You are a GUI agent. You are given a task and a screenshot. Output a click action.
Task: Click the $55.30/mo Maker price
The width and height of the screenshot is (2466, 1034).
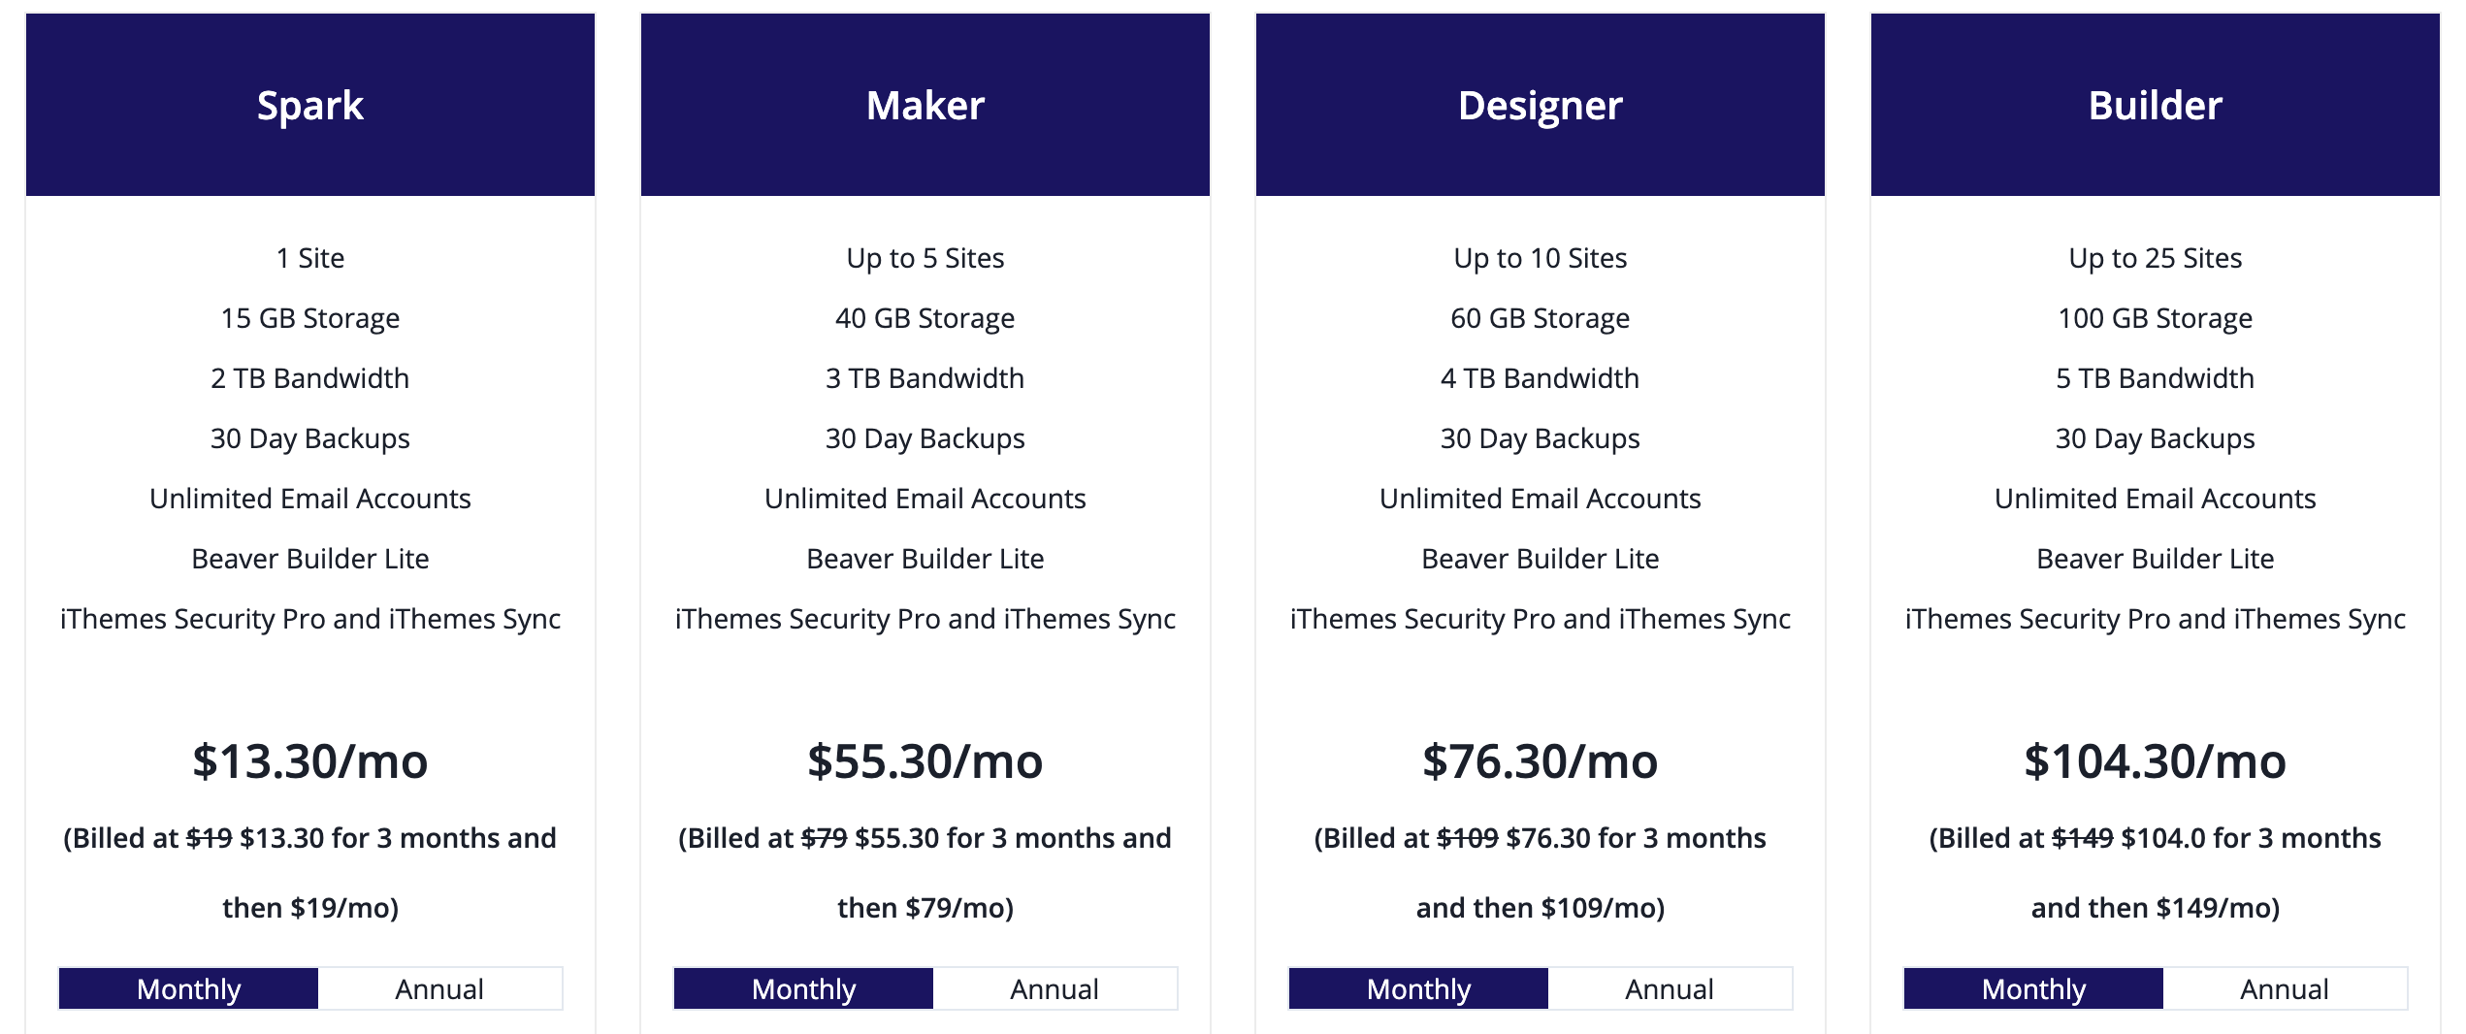(x=925, y=761)
